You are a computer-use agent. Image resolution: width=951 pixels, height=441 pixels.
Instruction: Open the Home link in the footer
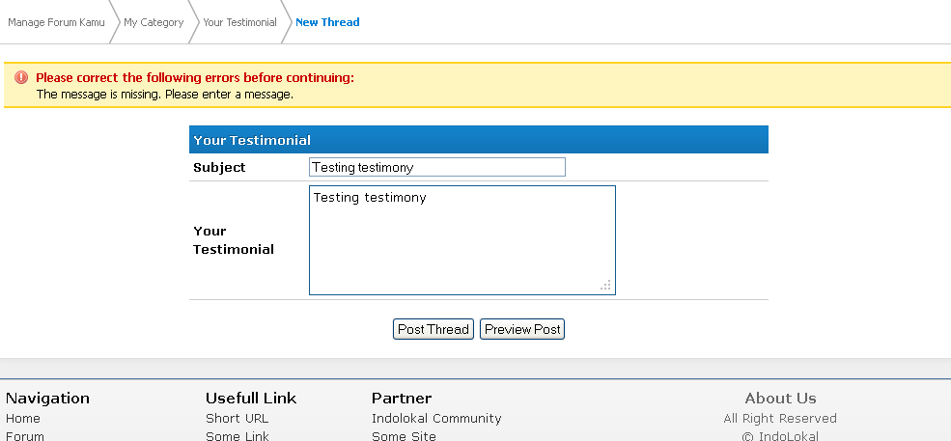point(23,419)
